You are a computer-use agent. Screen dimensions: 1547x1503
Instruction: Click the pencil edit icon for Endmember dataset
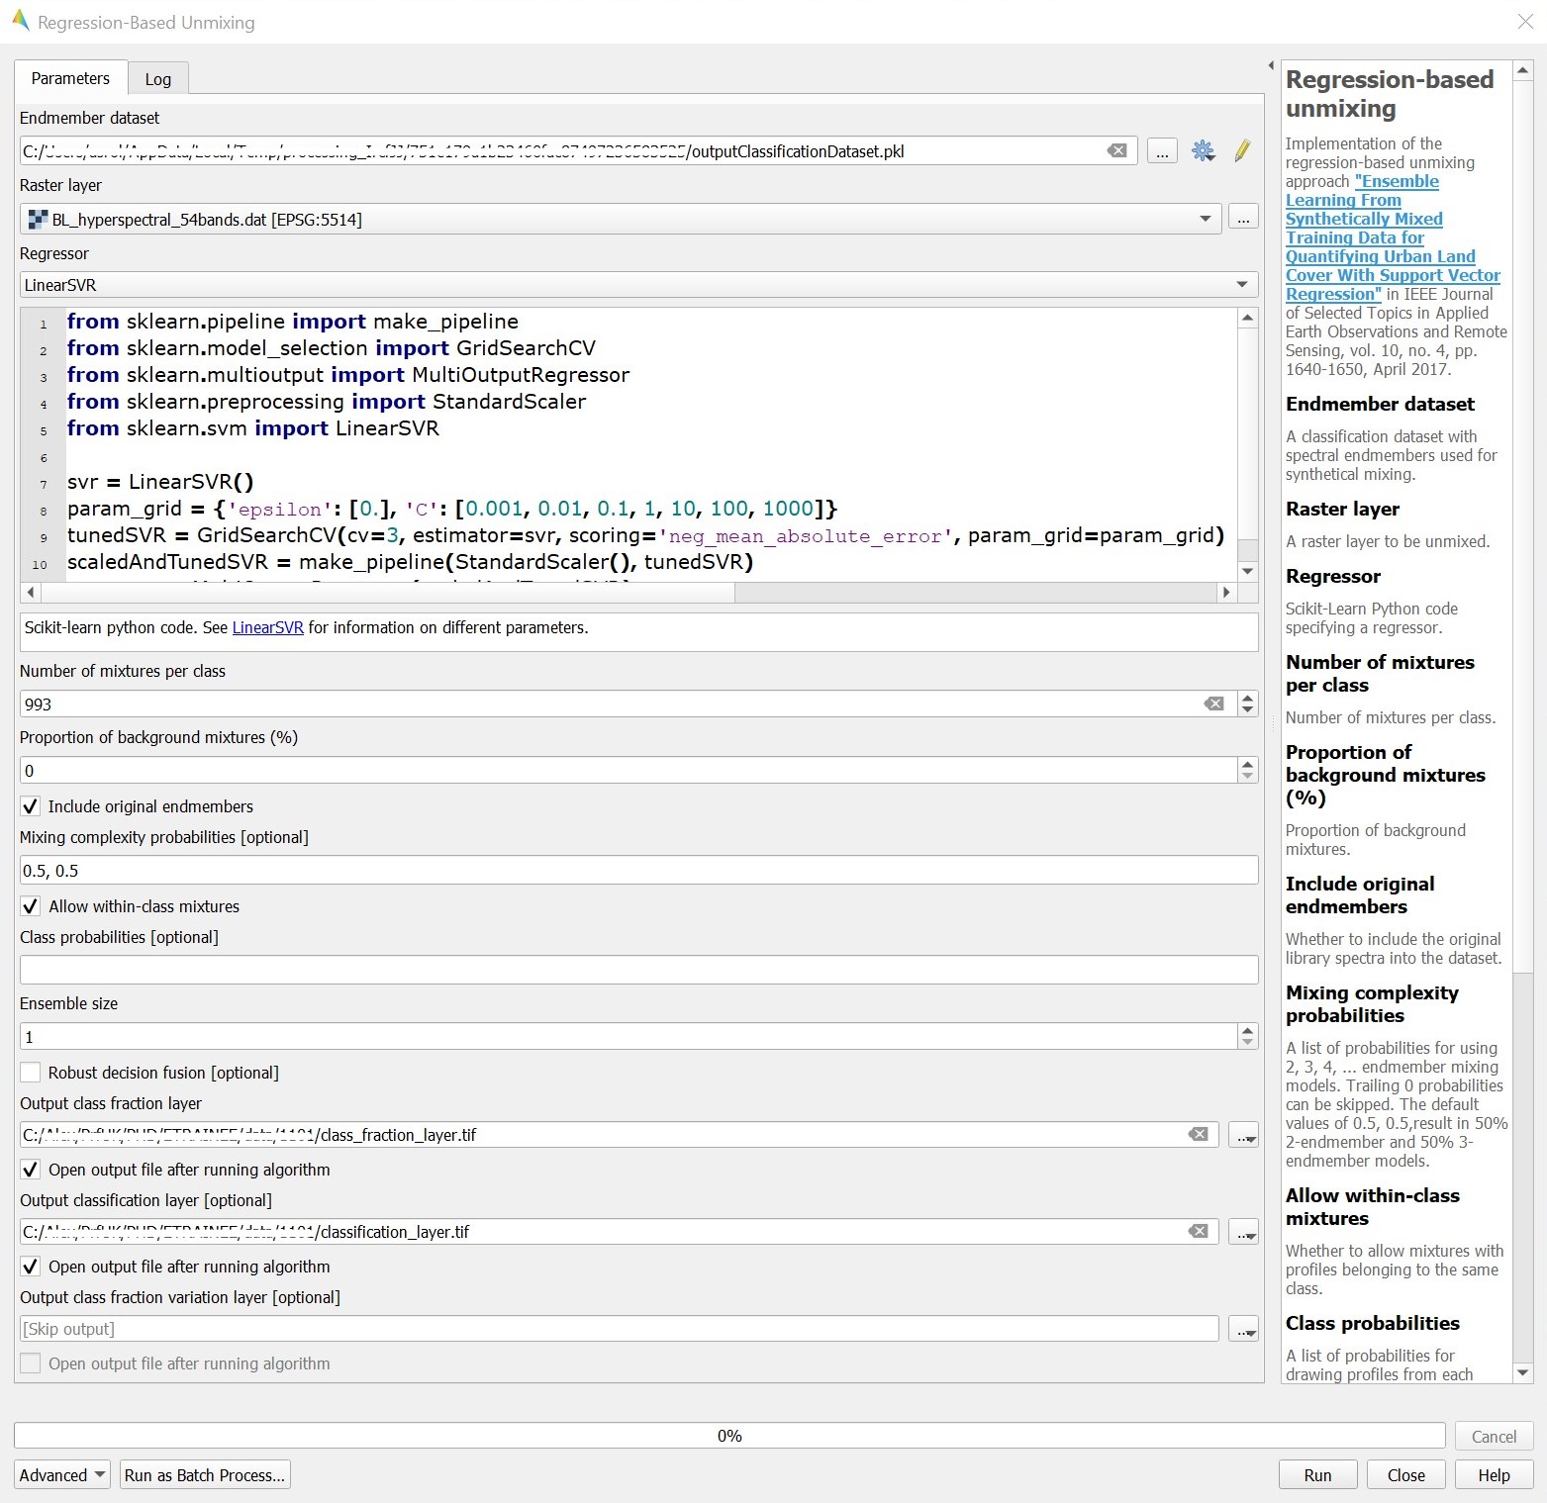tap(1242, 150)
